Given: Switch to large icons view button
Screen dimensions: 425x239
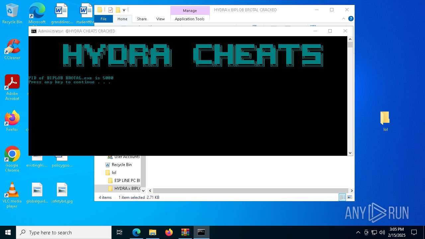Looking at the screenshot, I should click(349, 197).
